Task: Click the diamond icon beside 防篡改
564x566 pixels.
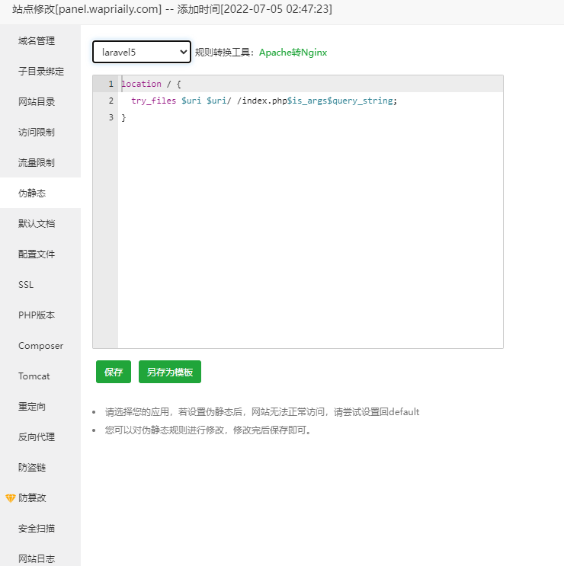Action: 11,498
